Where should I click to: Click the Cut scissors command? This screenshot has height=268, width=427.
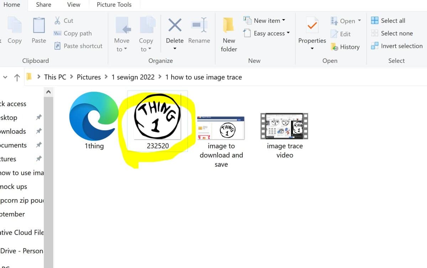coord(64,21)
